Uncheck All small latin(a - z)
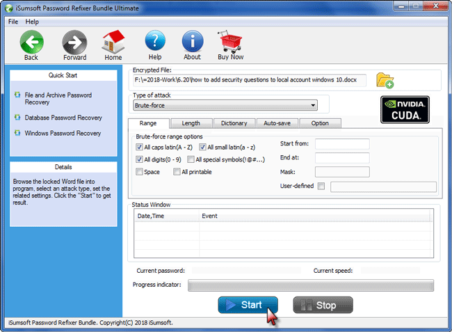Viewport: 452px width, 332px height. point(202,147)
